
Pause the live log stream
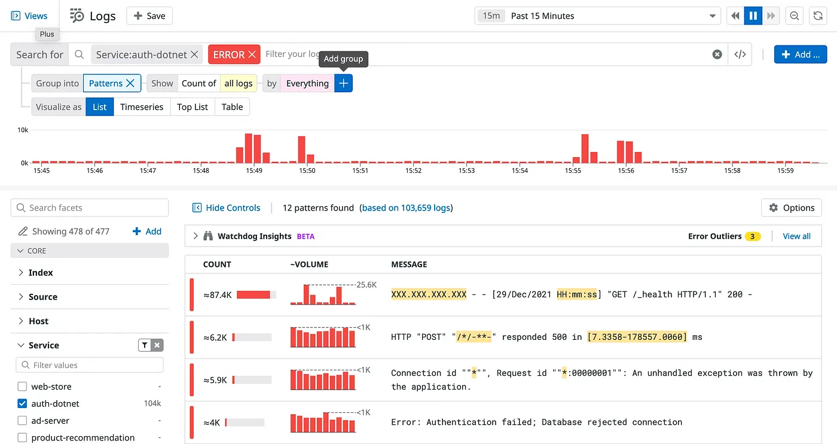(753, 16)
